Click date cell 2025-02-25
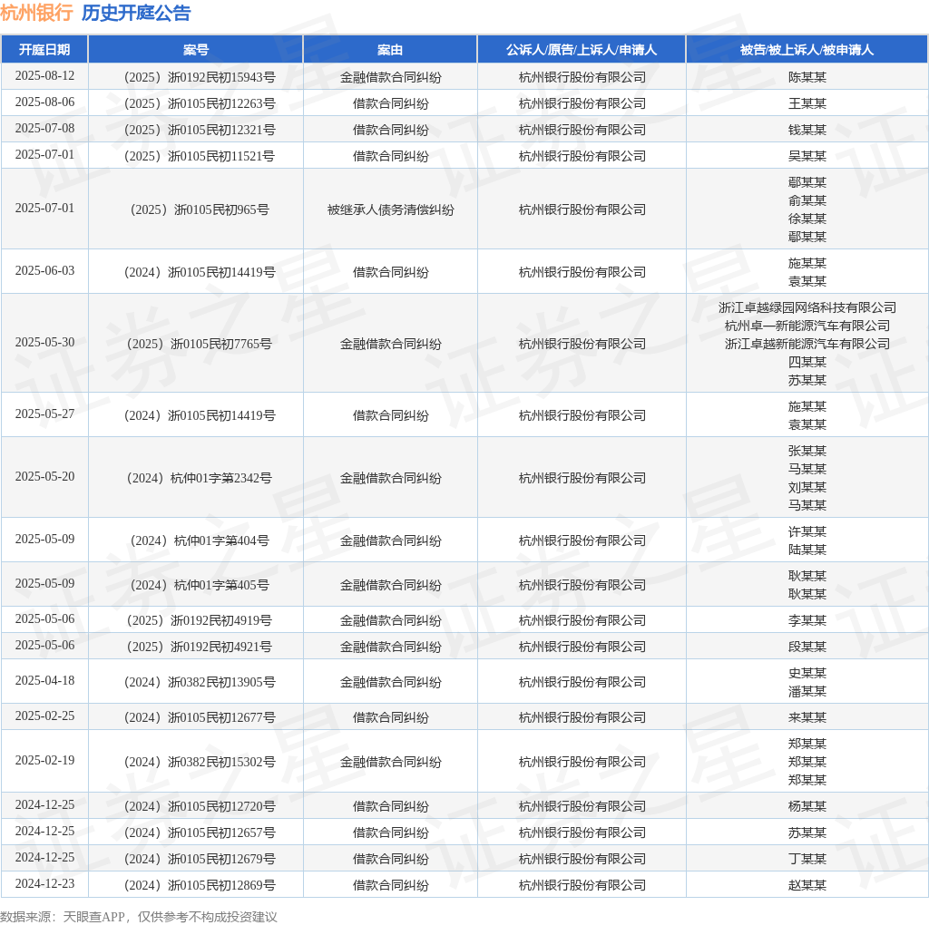This screenshot has height=925, width=929. pyautogui.click(x=44, y=716)
